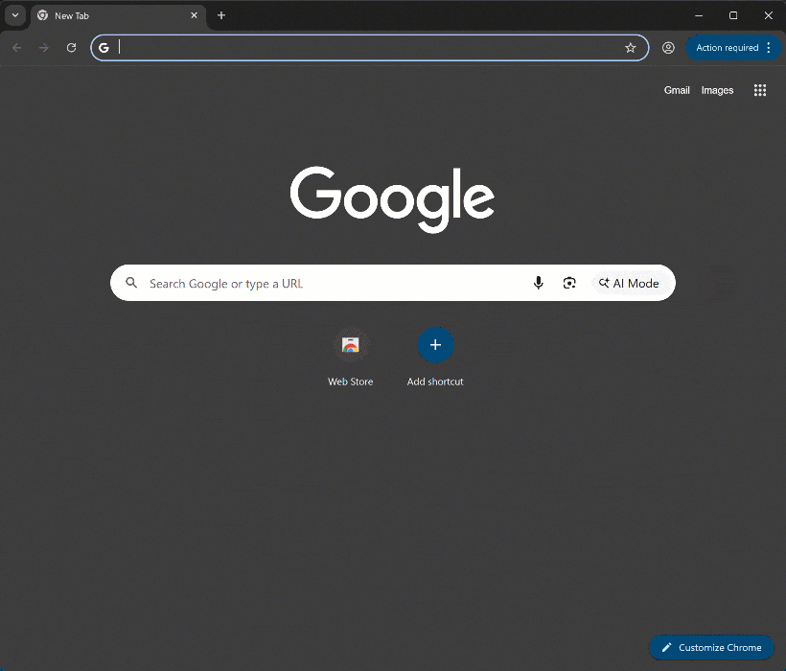Click the Web Store label
The image size is (786, 671).
[351, 382]
